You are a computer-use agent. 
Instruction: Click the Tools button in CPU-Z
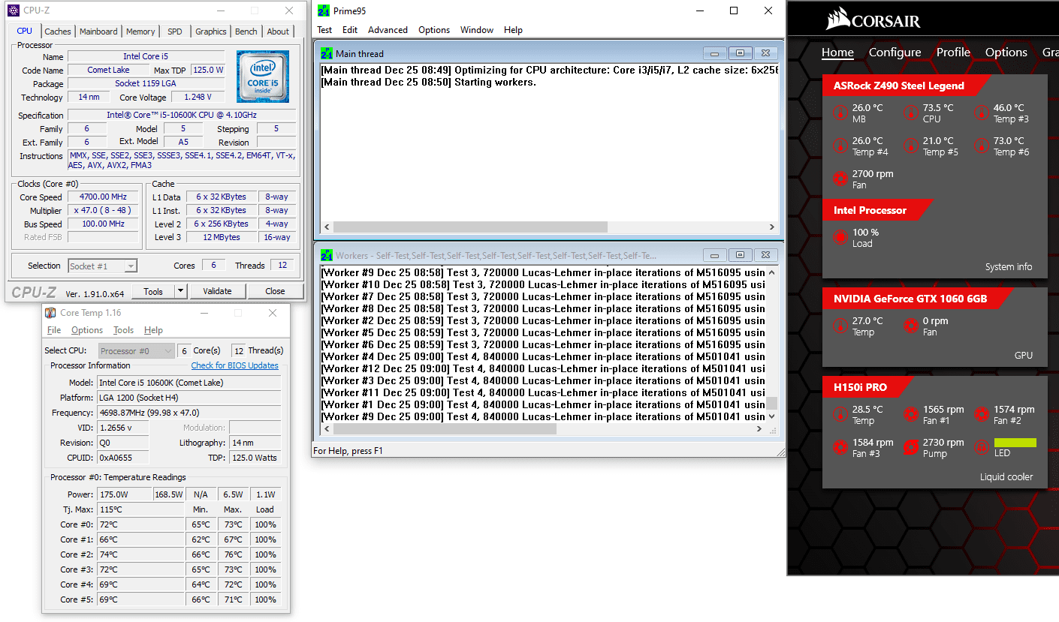coord(153,291)
